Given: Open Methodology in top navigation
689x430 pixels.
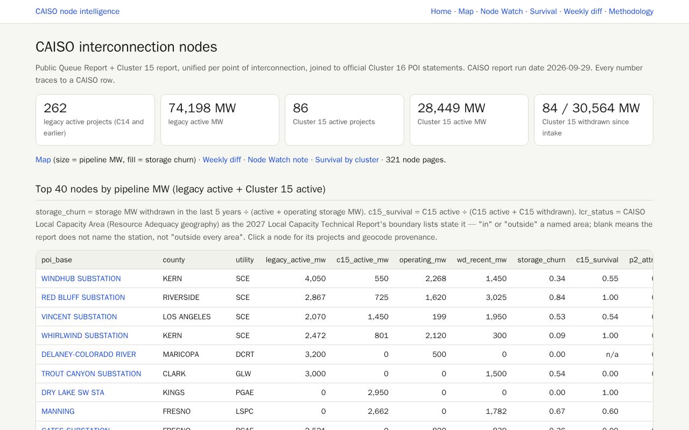Looking at the screenshot, I should tap(631, 11).
